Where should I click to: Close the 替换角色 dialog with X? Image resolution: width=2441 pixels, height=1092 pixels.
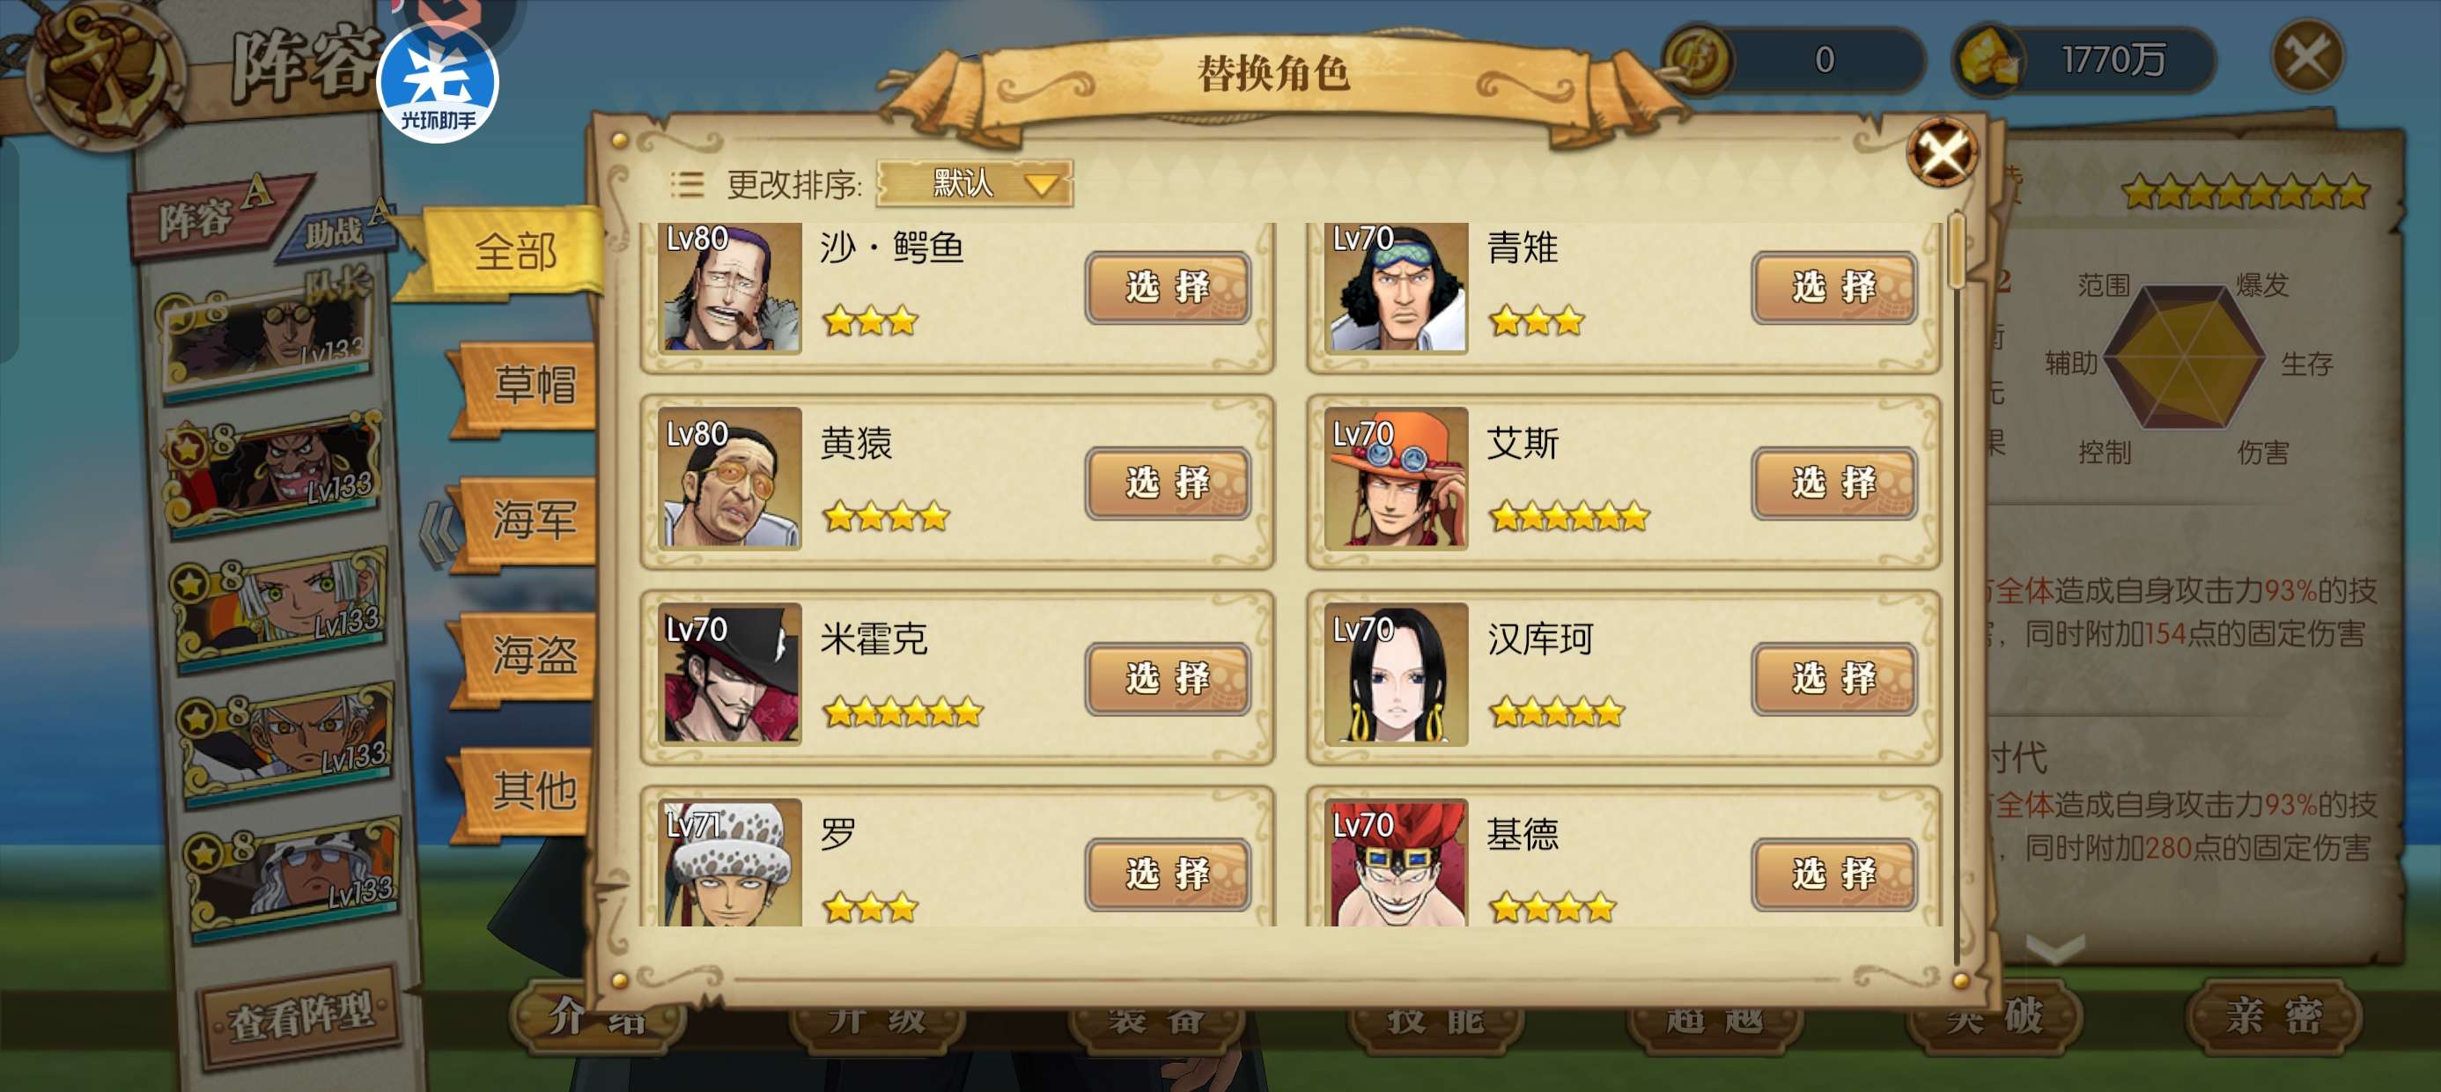[x=1942, y=151]
